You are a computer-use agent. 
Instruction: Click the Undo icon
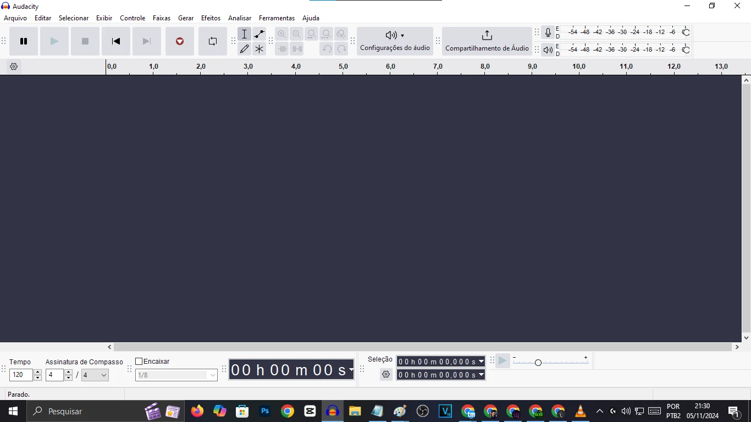pyautogui.click(x=327, y=49)
